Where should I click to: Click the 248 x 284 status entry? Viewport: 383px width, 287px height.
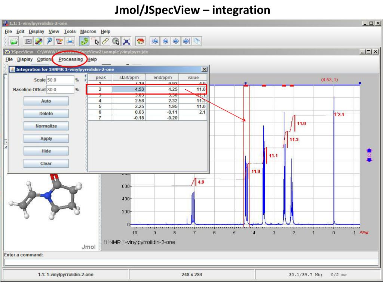pos(192,275)
